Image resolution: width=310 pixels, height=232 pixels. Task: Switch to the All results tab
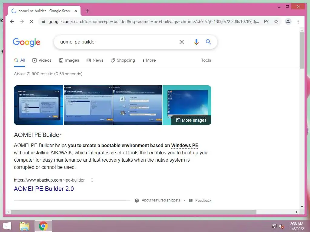[19, 60]
